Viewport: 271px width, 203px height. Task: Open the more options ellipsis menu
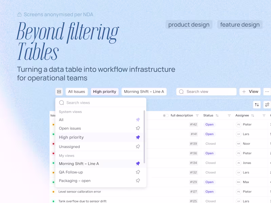click(x=267, y=92)
